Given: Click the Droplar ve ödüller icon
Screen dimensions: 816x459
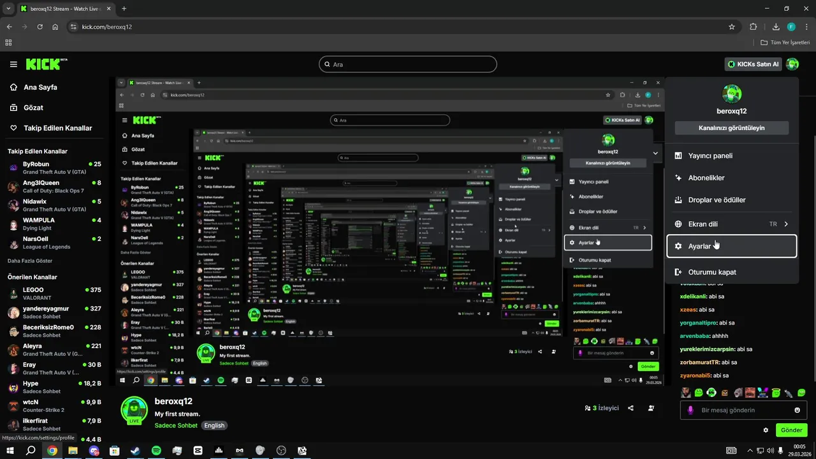Looking at the screenshot, I should [678, 200].
